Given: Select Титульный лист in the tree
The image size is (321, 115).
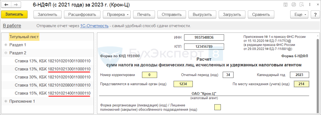Looking at the screenshot, I should pyautogui.click(x=24, y=37).
